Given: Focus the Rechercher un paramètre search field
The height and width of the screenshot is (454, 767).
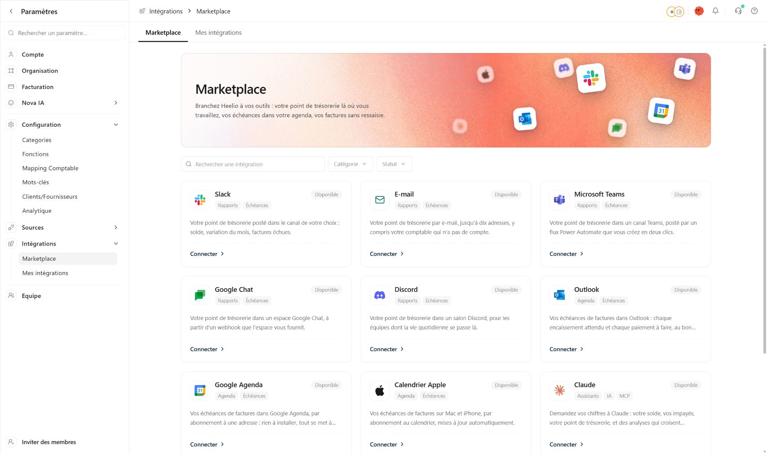Looking at the screenshot, I should 65,33.
